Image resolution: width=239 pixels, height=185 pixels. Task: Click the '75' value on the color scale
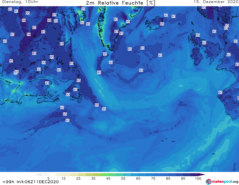153,178
